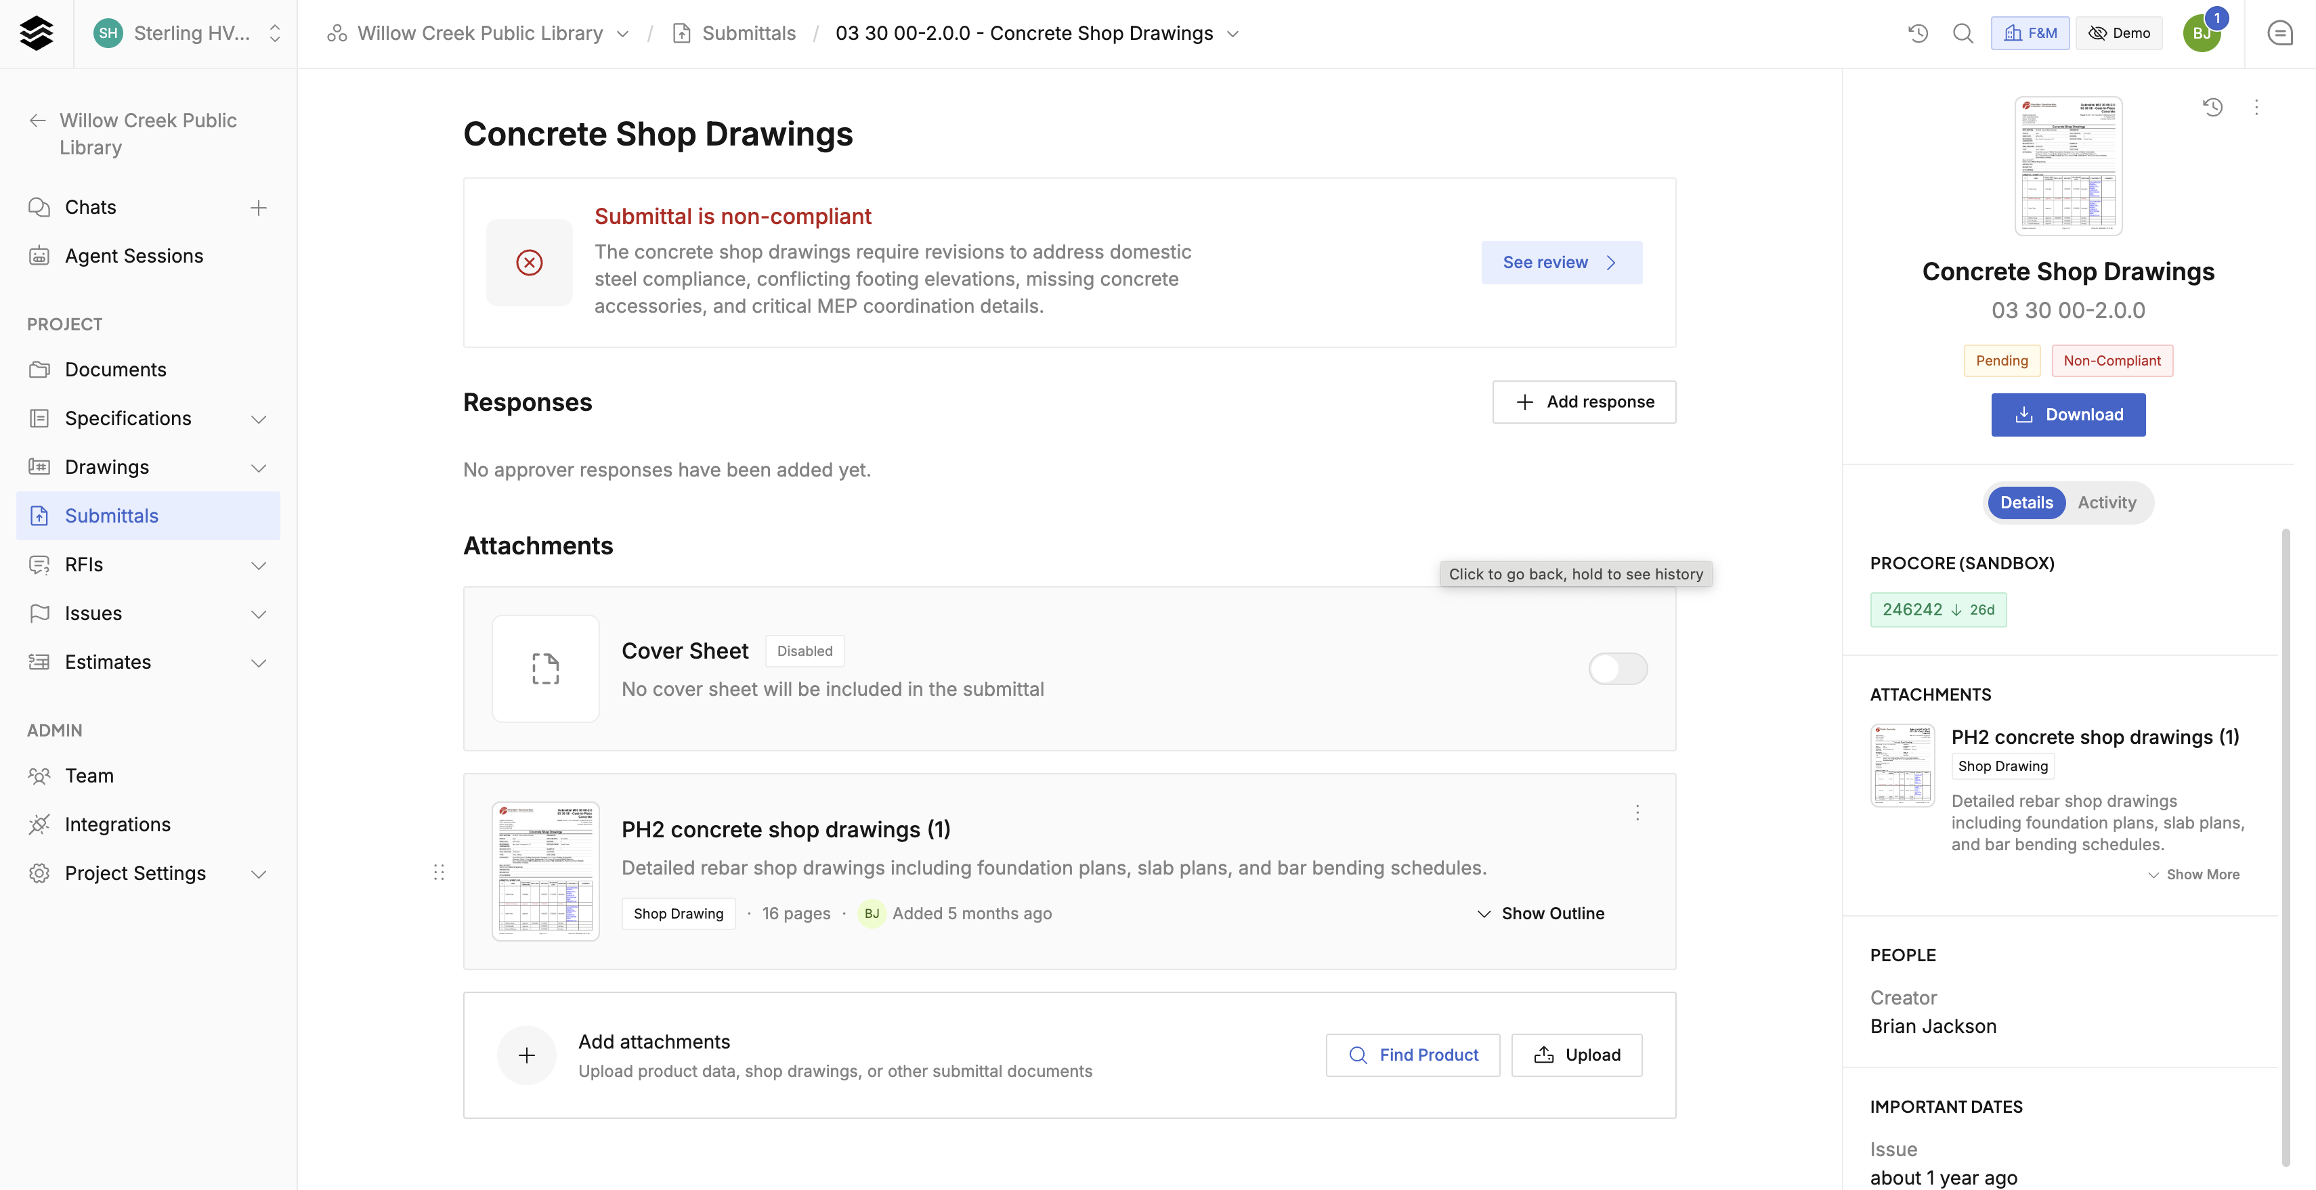2316x1190 pixels.
Task: Click the Cover Sheet placeholder icon
Action: click(545, 669)
